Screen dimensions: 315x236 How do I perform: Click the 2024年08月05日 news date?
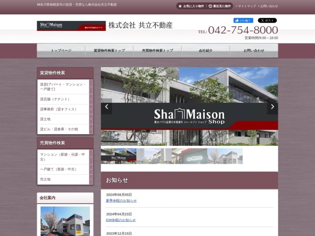(x=119, y=195)
